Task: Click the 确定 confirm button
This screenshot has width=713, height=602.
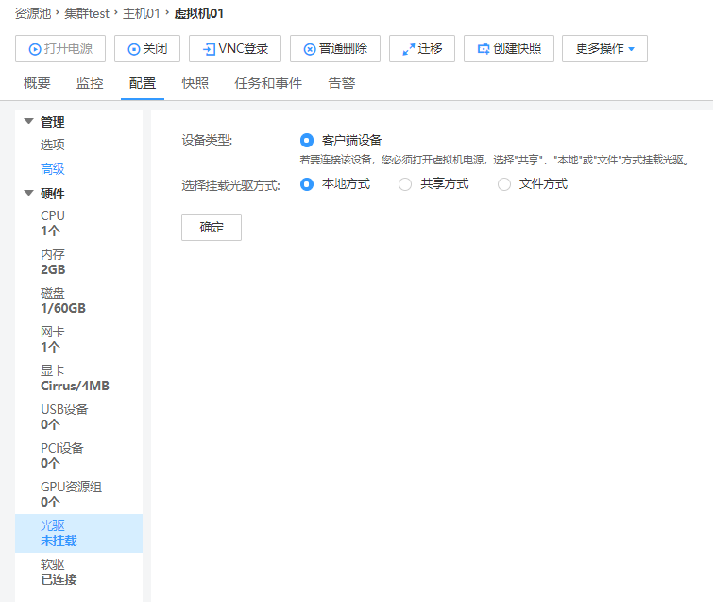Action: click(x=212, y=227)
